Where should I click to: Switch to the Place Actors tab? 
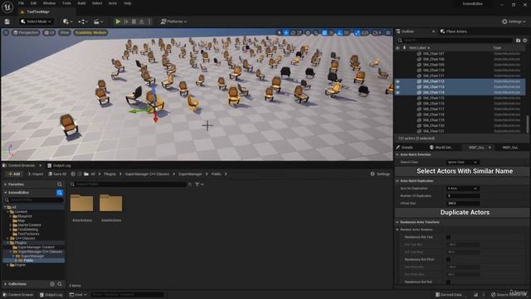pos(453,32)
